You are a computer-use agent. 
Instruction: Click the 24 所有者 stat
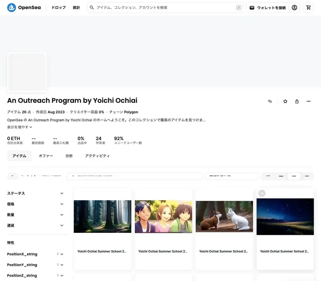100,140
